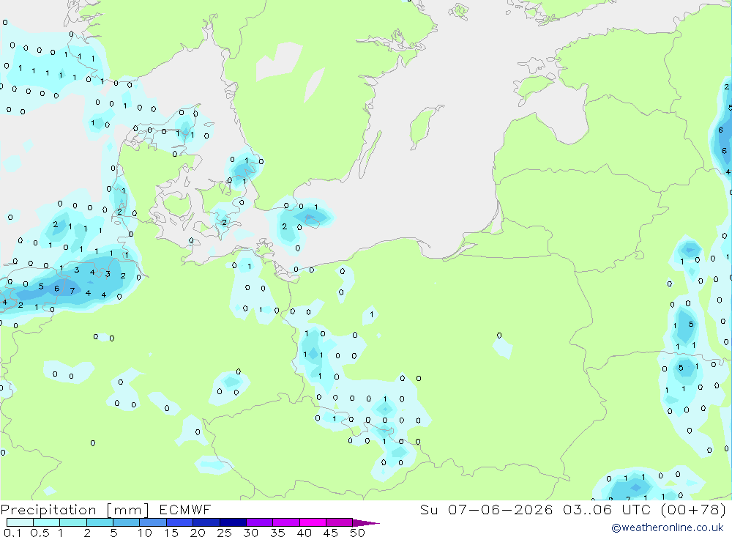Click the '0.1' legend scale value
The width and height of the screenshot is (732, 537).
tap(12, 533)
